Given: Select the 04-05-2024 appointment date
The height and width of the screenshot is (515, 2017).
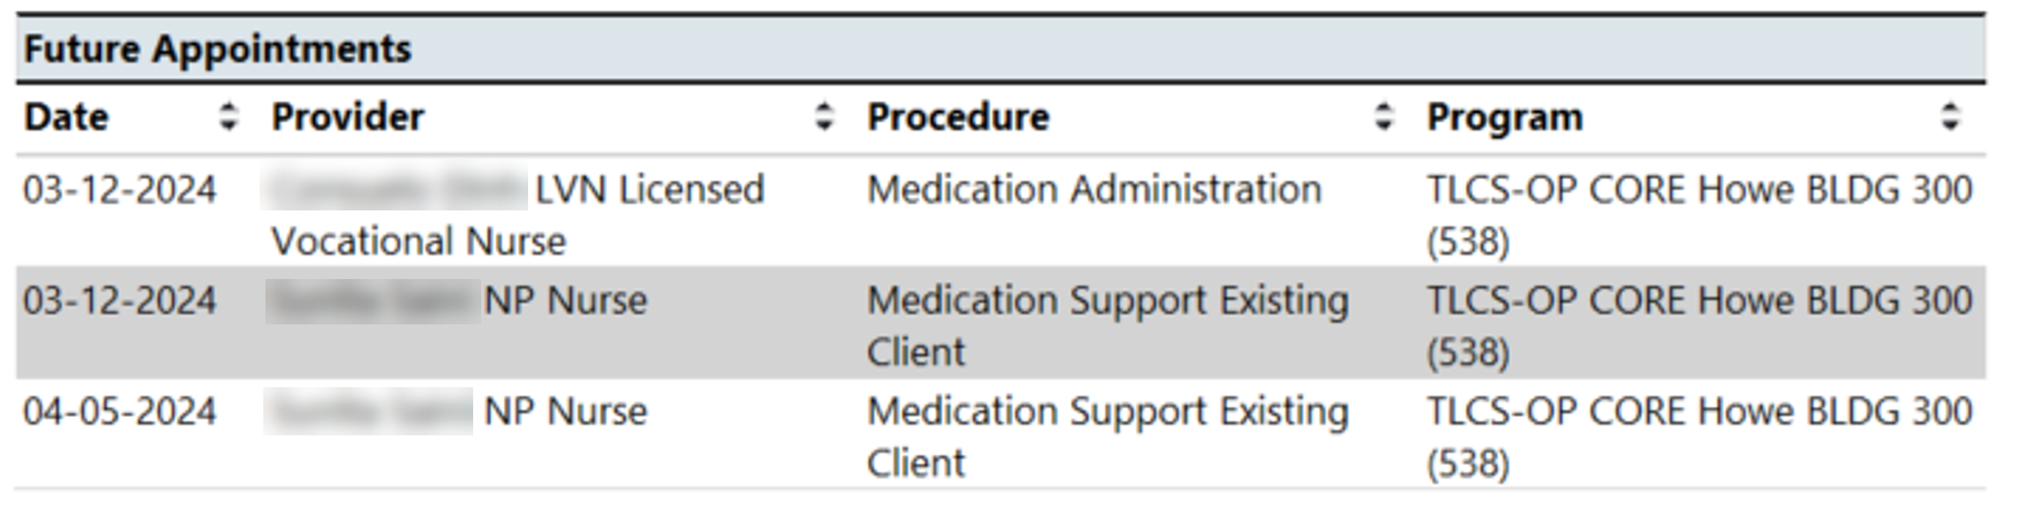Looking at the screenshot, I should point(120,413).
